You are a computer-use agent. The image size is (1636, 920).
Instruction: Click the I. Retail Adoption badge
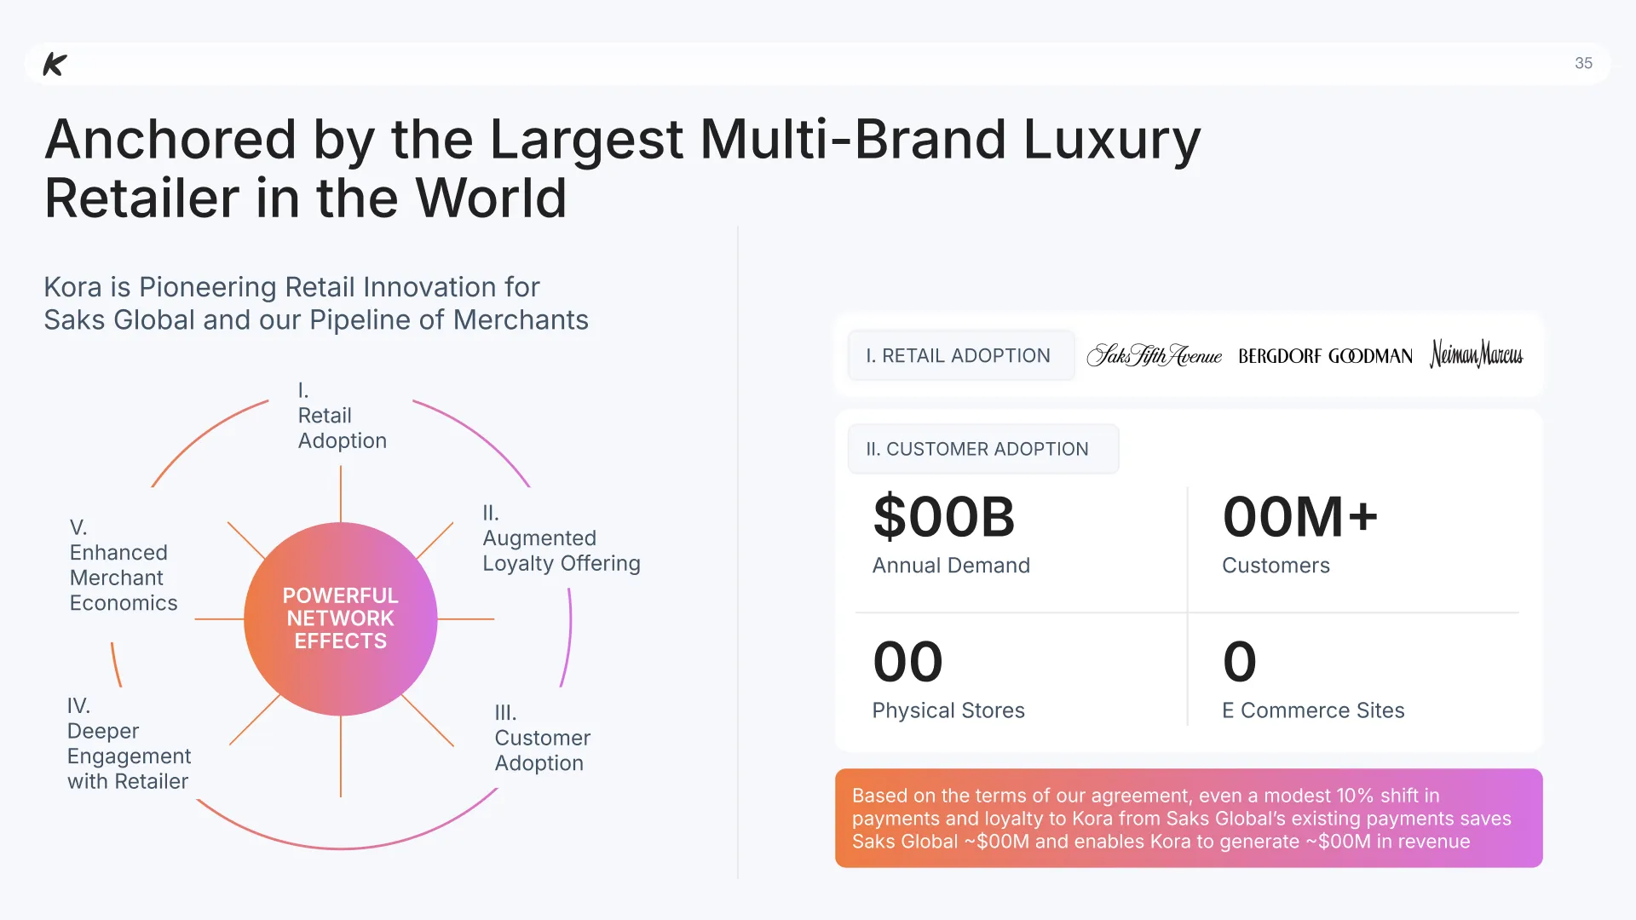click(960, 355)
